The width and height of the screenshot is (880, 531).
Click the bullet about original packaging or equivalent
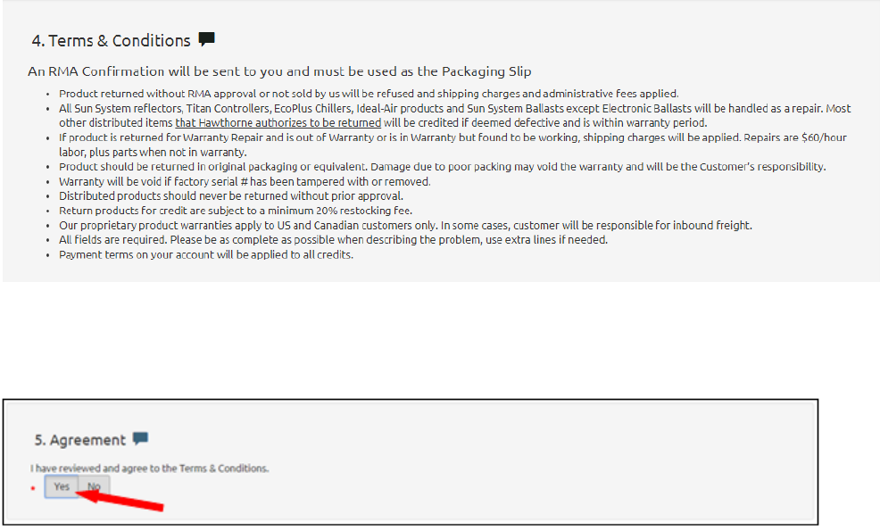tap(443, 167)
